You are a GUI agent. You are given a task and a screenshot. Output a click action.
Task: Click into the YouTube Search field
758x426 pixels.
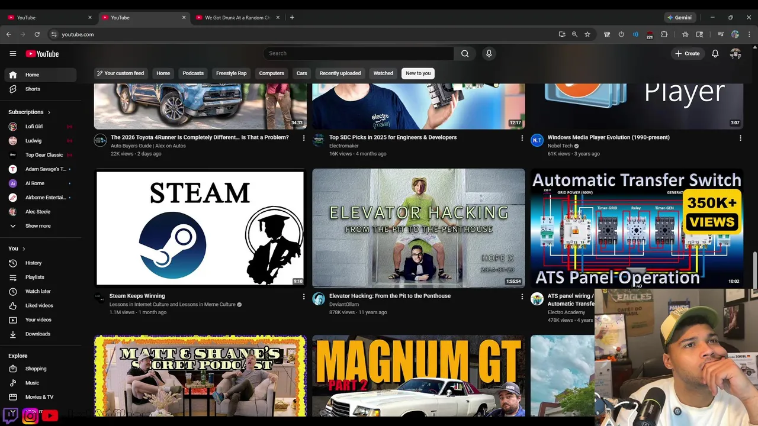[x=358, y=54]
